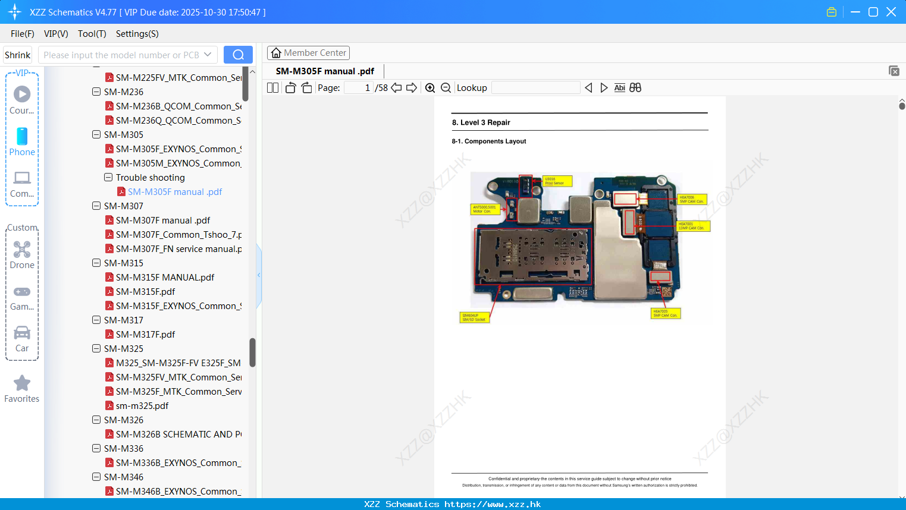Viewport: 906px width, 510px height.
Task: Open the File(F) menu
Action: (x=23, y=34)
